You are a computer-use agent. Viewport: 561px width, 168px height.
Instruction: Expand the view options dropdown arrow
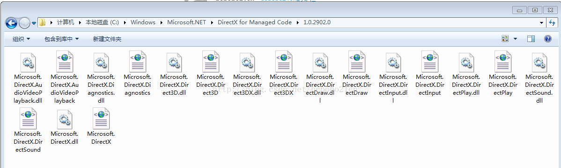(x=515, y=39)
